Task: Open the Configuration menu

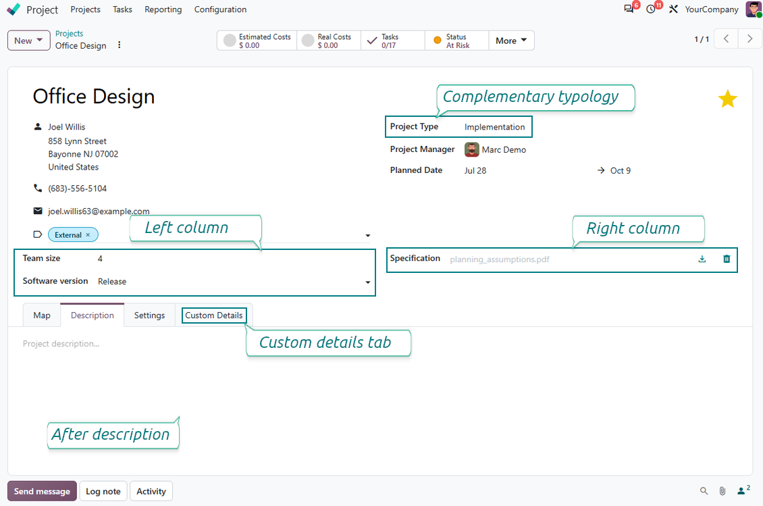Action: (220, 9)
